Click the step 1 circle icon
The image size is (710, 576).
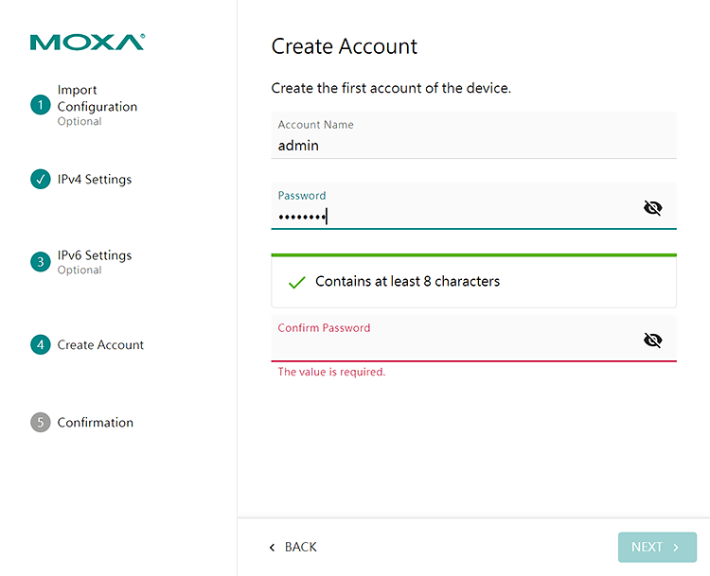[x=40, y=105]
